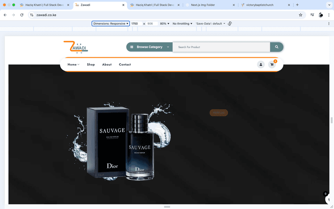Expand the Home menu

73,64
